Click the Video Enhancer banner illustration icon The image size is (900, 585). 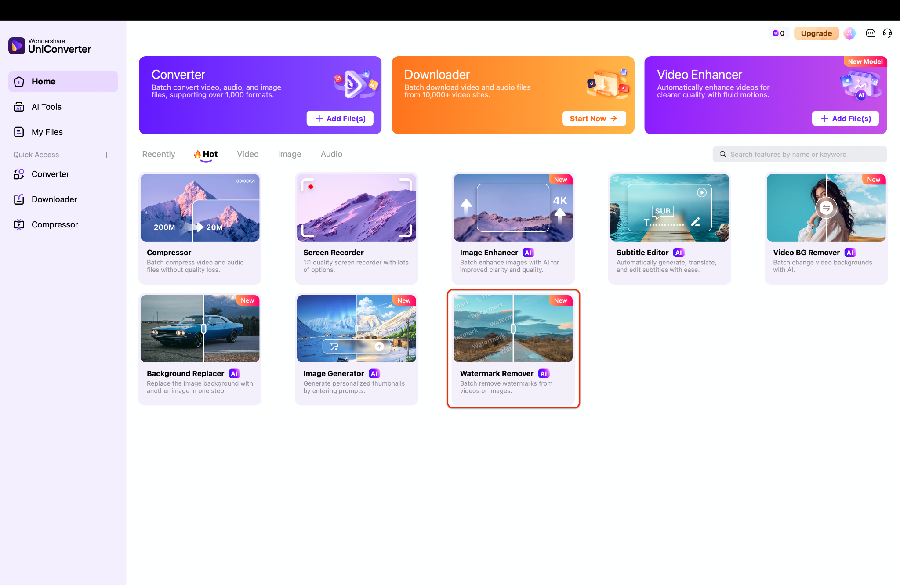(861, 86)
